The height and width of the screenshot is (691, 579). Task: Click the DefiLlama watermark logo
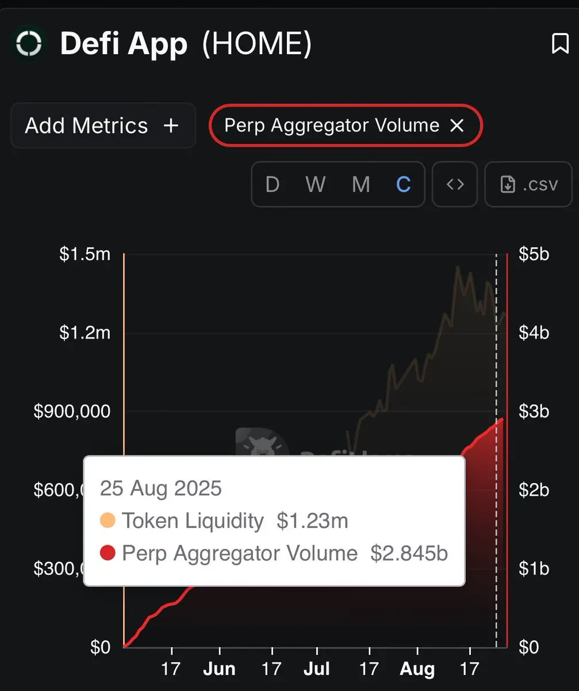262,445
